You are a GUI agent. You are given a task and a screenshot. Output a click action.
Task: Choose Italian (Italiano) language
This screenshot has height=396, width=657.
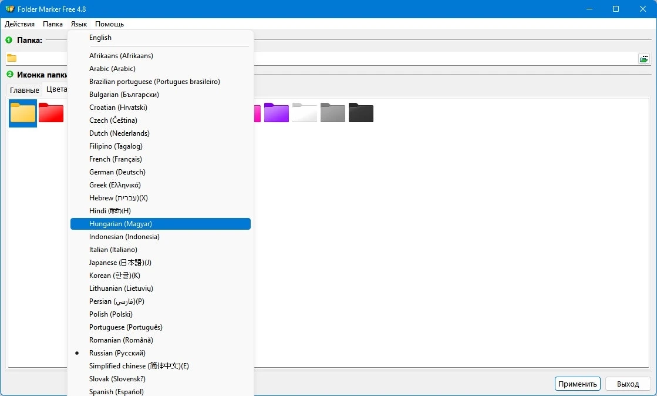[x=160, y=250]
